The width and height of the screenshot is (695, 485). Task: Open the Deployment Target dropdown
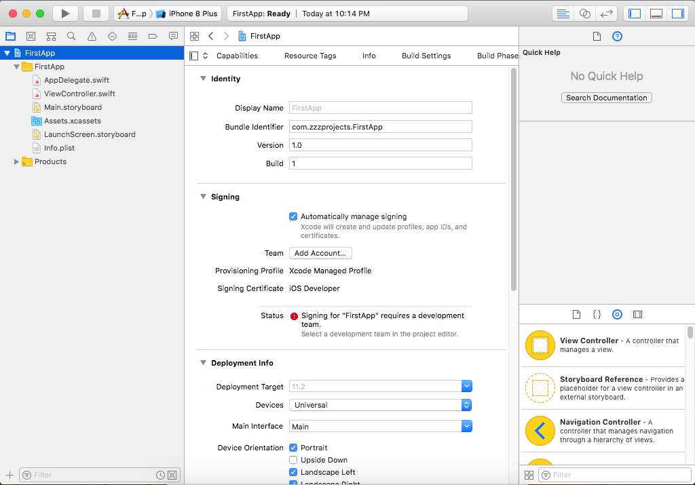[x=466, y=386]
